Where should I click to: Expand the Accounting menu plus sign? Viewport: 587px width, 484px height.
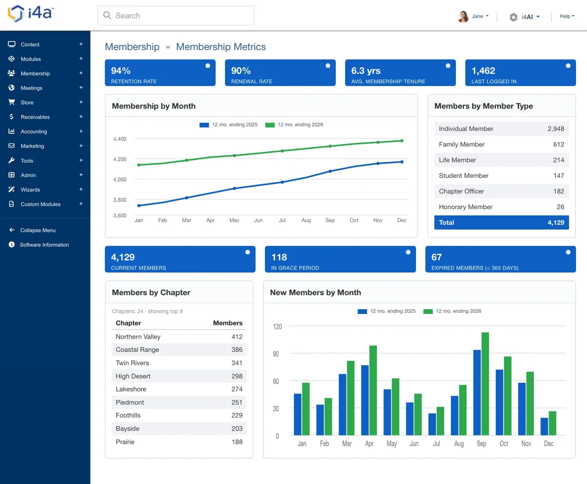[81, 131]
